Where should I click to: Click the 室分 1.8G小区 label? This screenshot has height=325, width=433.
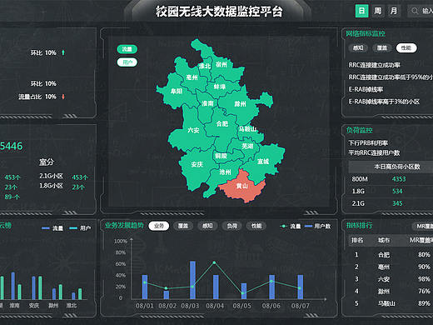pyautogui.click(x=52, y=186)
